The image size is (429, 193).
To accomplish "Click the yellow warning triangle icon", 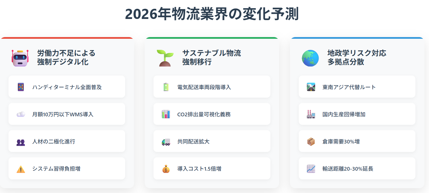I will pyautogui.click(x=21, y=169).
